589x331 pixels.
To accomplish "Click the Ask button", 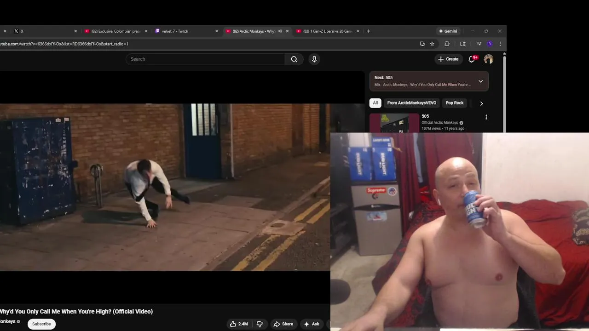I will pos(312,324).
